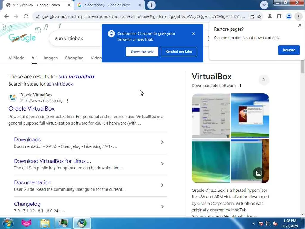Reload the current page
Screen dimensions: 305x229
pyautogui.click(x=26, y=17)
